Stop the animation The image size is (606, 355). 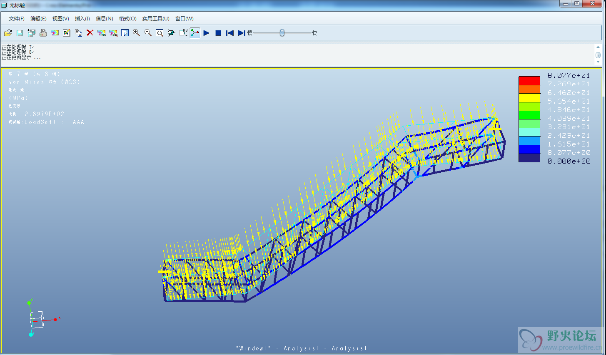click(218, 33)
